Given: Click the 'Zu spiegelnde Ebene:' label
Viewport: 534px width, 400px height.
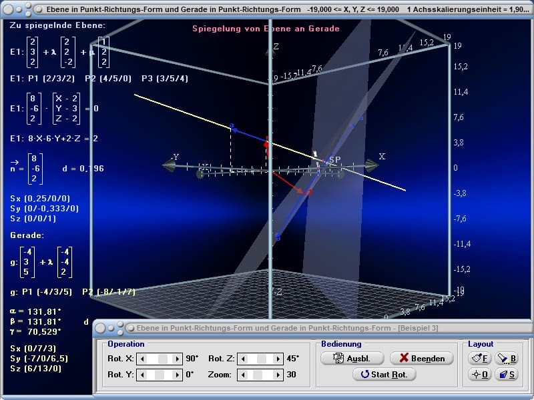Looking at the screenshot, I should (x=57, y=25).
